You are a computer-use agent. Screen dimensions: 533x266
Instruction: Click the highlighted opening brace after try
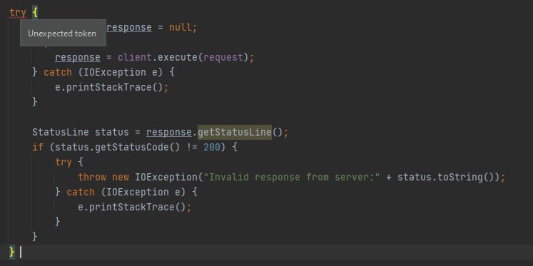click(x=35, y=13)
